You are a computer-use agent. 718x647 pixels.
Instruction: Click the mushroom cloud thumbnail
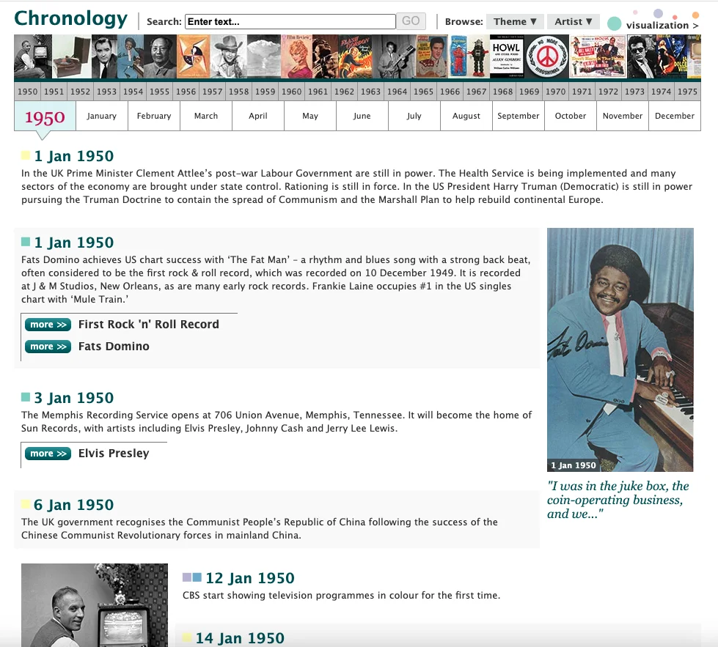[264, 56]
